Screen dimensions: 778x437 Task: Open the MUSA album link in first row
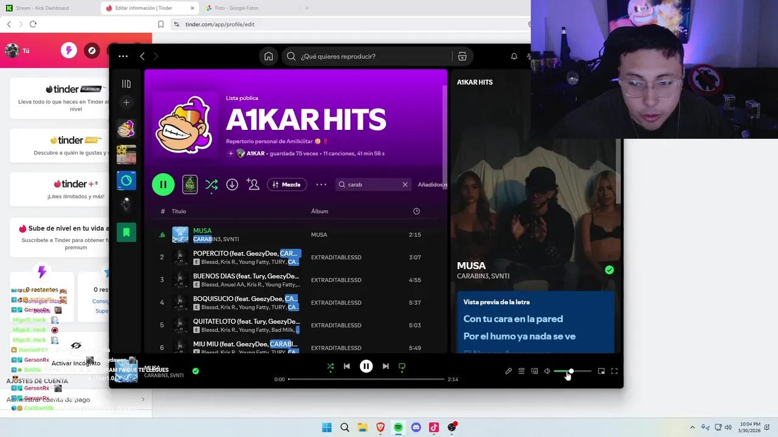[319, 235]
